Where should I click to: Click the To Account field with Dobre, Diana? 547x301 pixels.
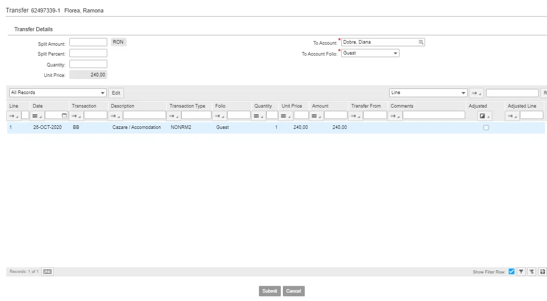pyautogui.click(x=383, y=42)
